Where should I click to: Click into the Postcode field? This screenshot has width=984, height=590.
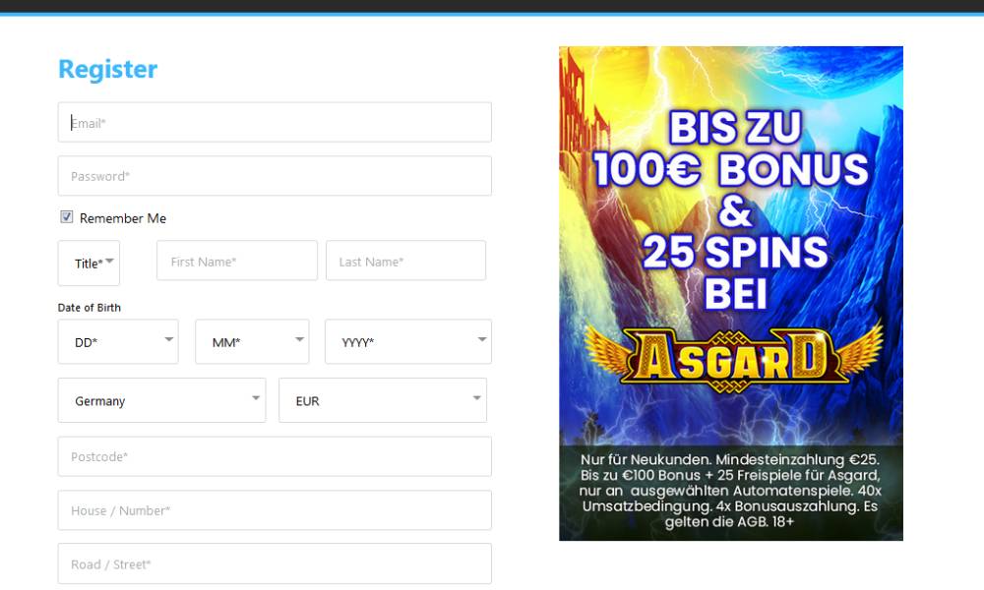[x=275, y=457]
